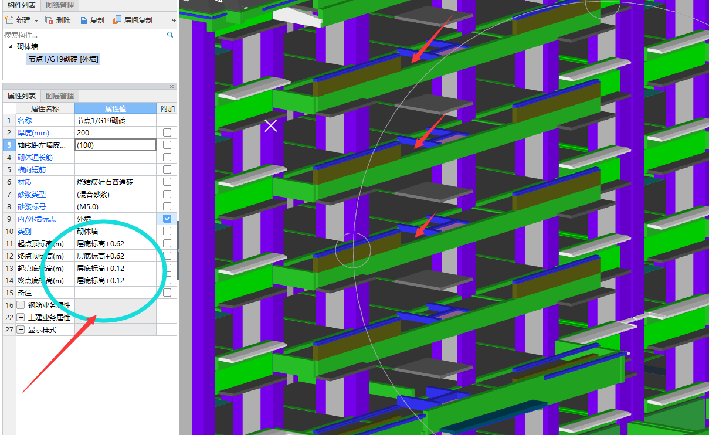709x435 pixels.
Task: Click the 删除 (delete) toolbar button
Action: coord(57,20)
